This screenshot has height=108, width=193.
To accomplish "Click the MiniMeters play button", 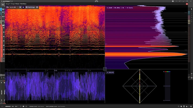I will (23, 7).
